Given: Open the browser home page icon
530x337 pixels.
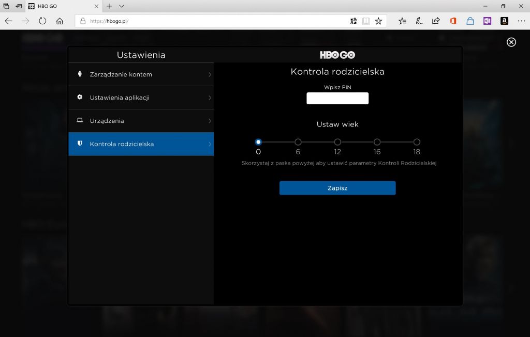Looking at the screenshot, I should click(60, 21).
